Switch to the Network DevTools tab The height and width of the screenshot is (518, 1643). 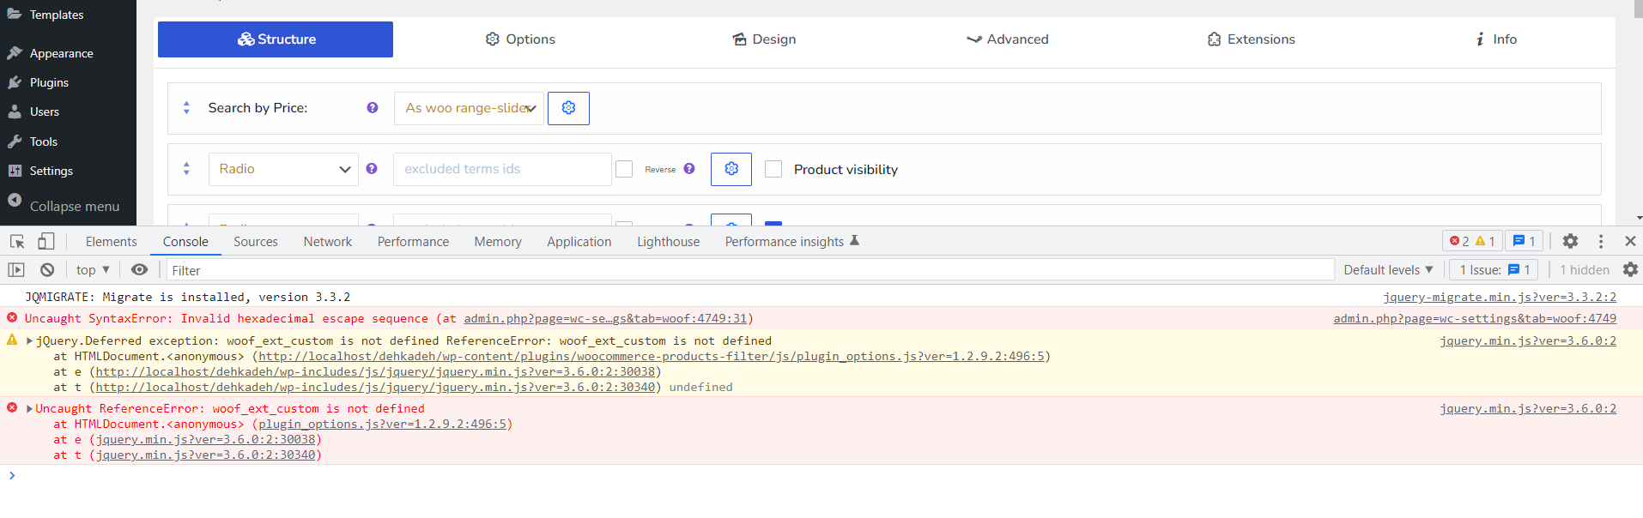[327, 242]
